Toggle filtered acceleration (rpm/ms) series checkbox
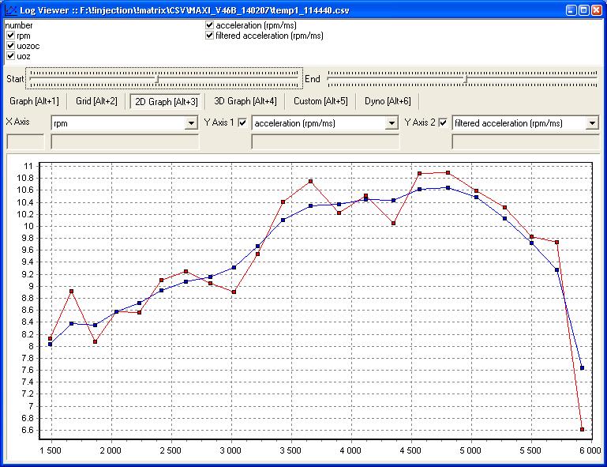The height and width of the screenshot is (467, 607). (x=210, y=36)
